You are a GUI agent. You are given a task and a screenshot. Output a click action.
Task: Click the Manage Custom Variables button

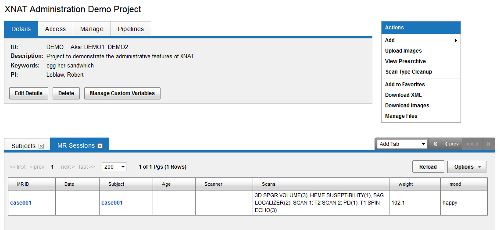pos(122,93)
